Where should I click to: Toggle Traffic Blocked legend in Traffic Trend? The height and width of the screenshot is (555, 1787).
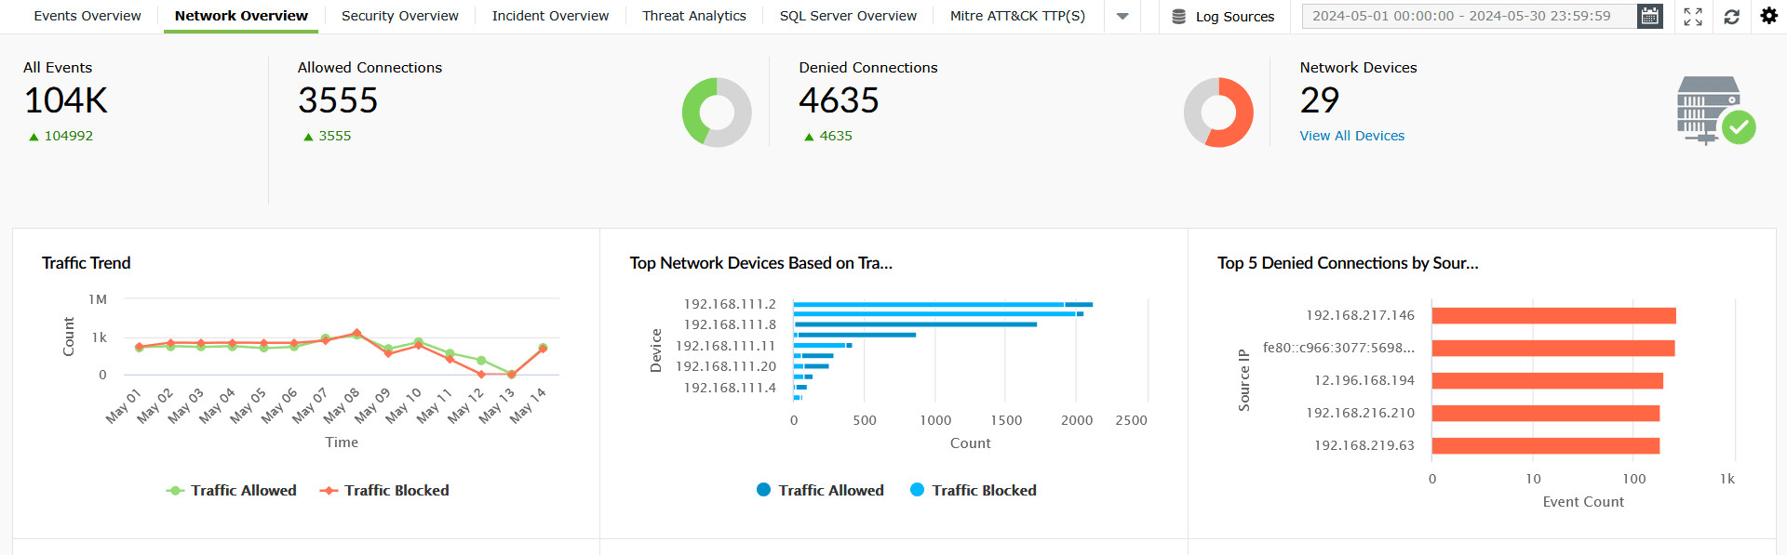pyautogui.click(x=383, y=490)
